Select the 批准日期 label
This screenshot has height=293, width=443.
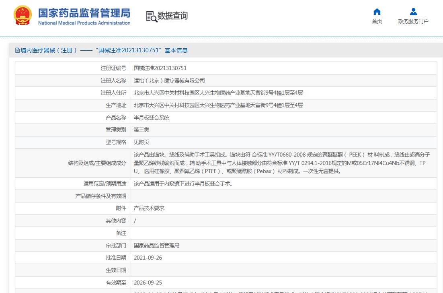116,258
